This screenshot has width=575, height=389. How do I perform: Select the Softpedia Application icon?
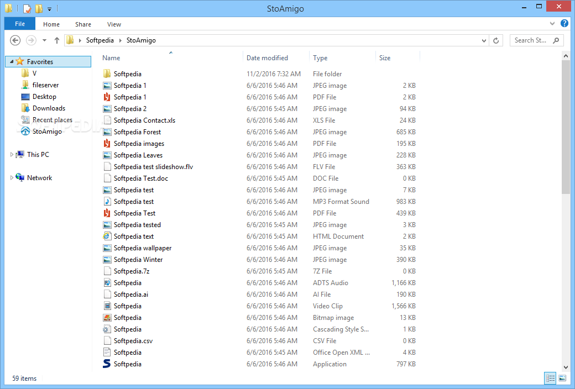(x=107, y=364)
